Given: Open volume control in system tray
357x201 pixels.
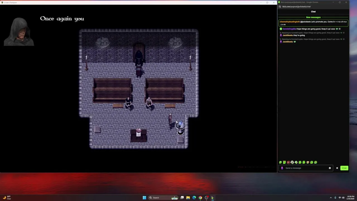Looking at the screenshot, I should [343, 198].
